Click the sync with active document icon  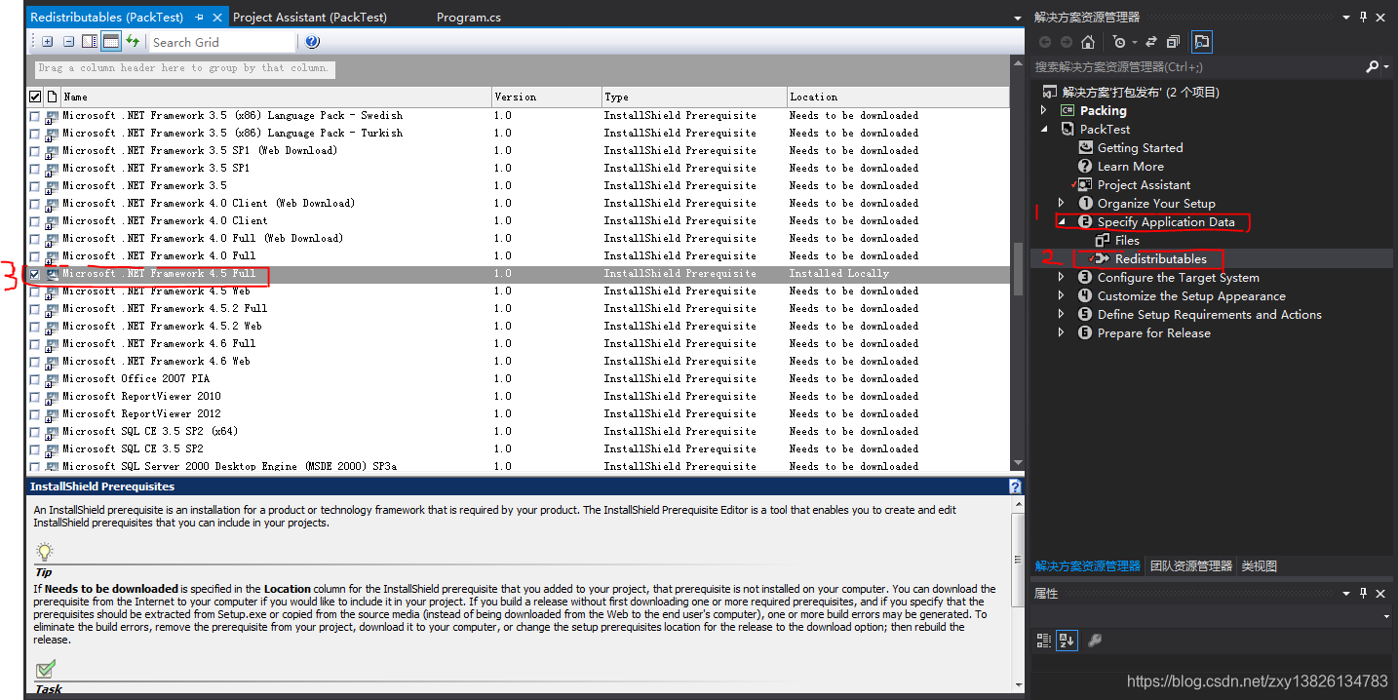tap(1151, 42)
